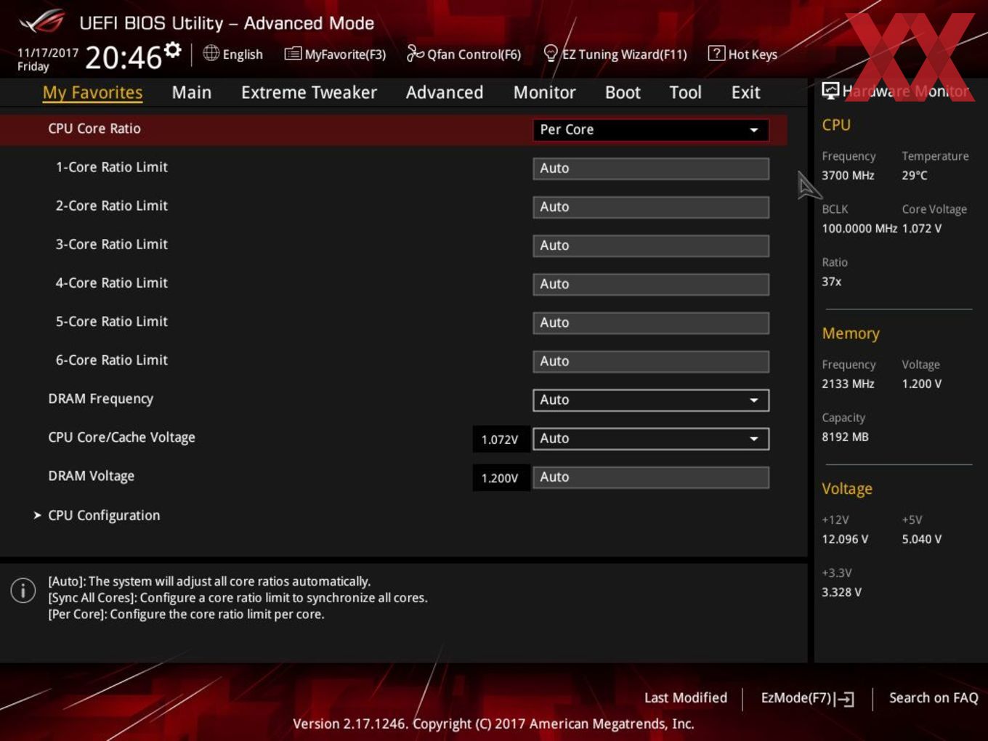Click the EZ Tuning Wizard bulb icon
Image resolution: width=988 pixels, height=741 pixels.
click(x=551, y=53)
